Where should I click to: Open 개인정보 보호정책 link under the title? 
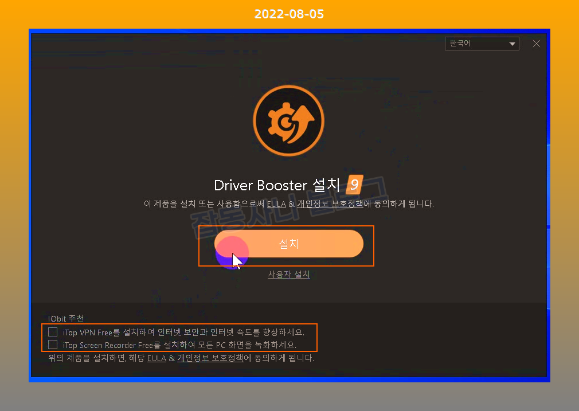point(330,204)
